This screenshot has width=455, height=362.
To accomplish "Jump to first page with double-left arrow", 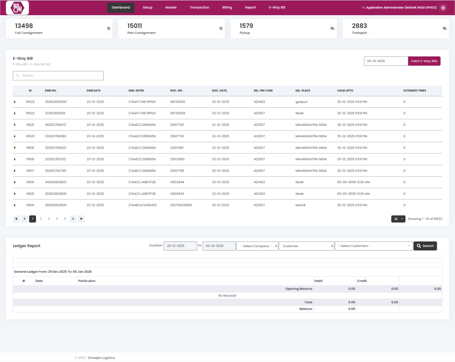I will pyautogui.click(x=16, y=219).
